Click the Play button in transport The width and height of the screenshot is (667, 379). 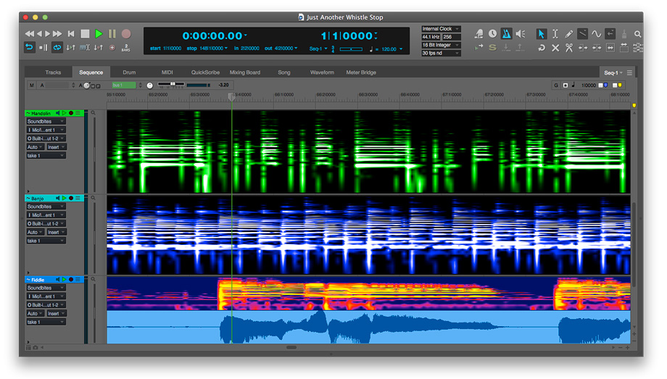pos(99,33)
